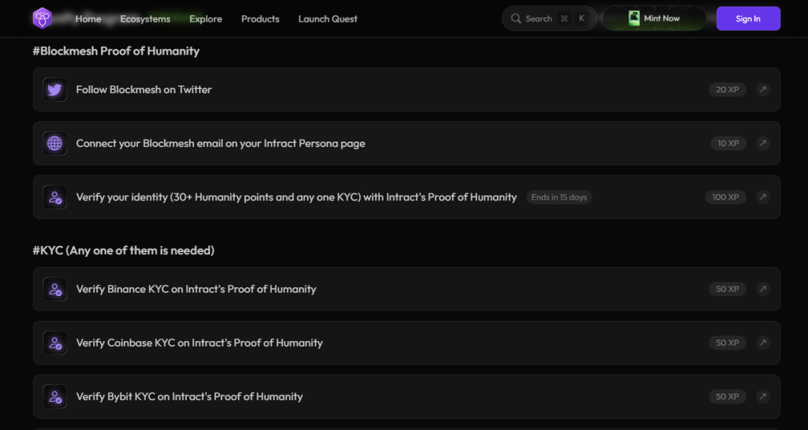
Task: Open arrow link for Coinbase KYC task
Action: (763, 343)
